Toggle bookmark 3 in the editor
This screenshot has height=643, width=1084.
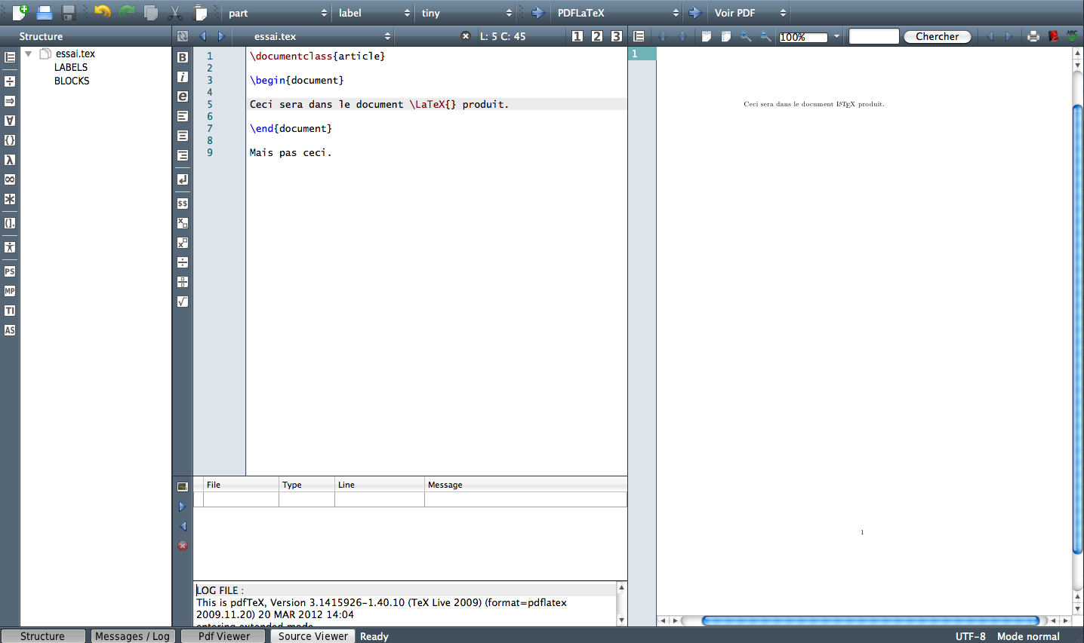tap(617, 36)
